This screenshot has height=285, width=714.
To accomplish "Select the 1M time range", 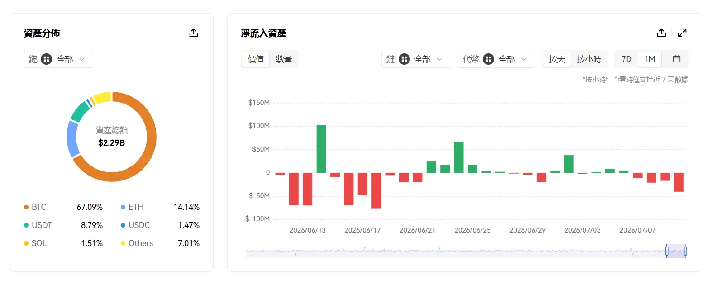I will [x=650, y=59].
